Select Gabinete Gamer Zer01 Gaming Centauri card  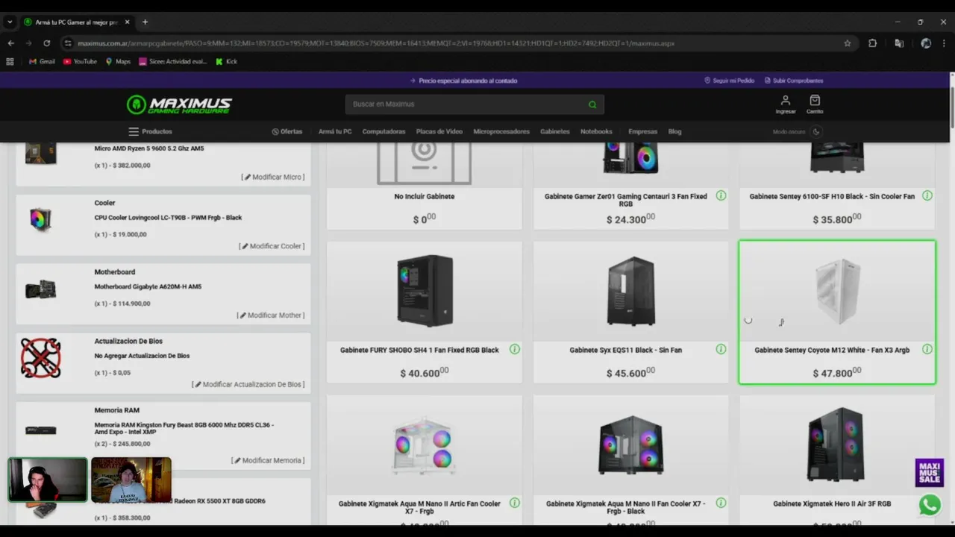tap(630, 186)
